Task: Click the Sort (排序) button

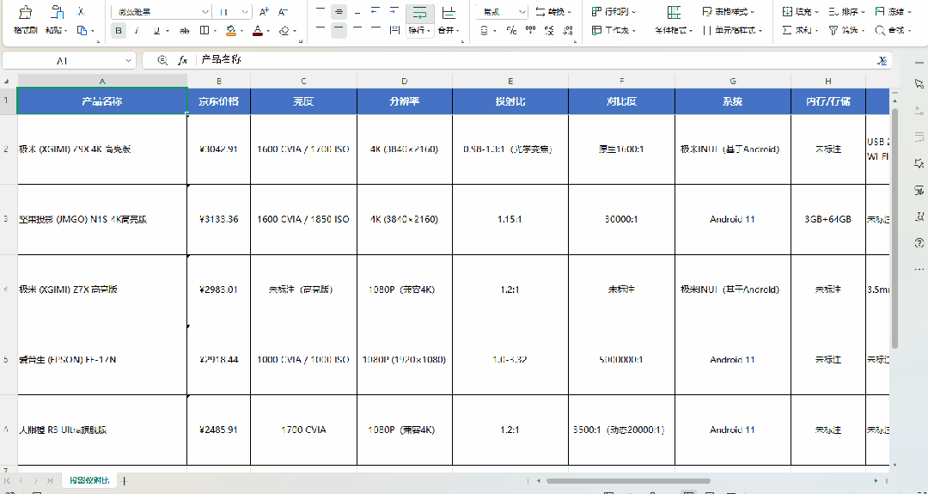Action: 847,12
